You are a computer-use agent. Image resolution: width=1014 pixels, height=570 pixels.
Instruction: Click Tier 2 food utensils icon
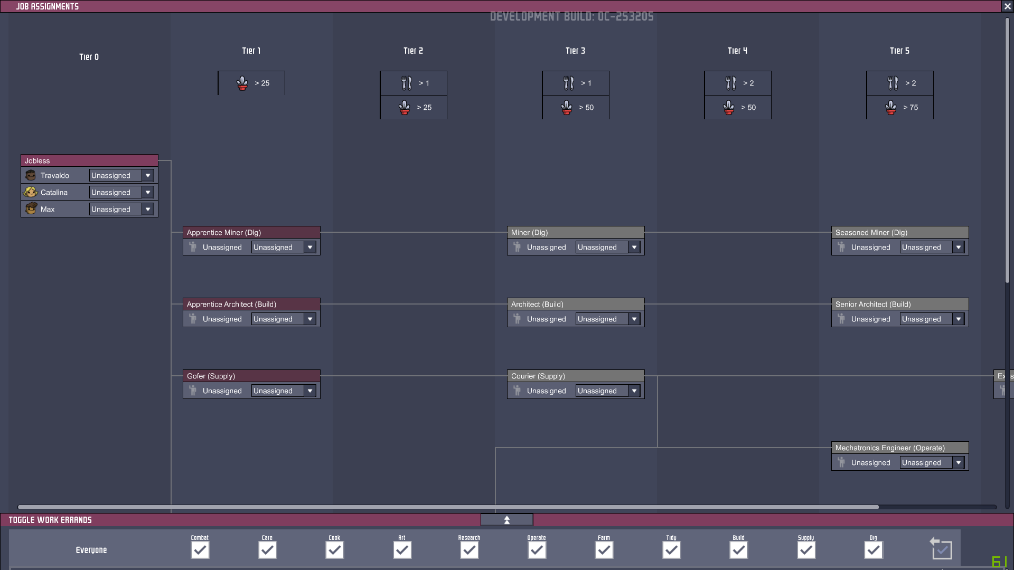406,83
